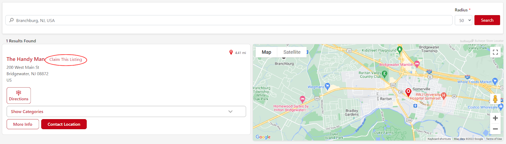
Task: Click the Bridgewater Marriott hotel marker
Action: [417, 64]
